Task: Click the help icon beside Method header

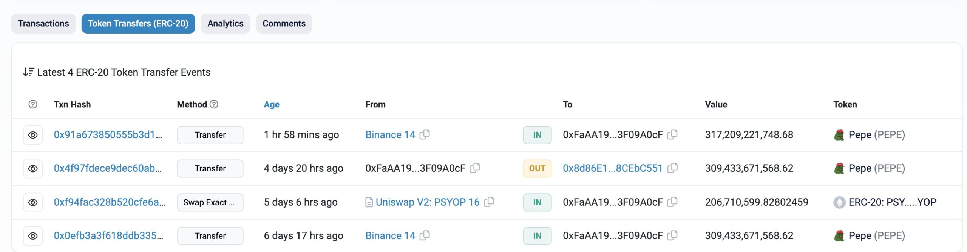Action: tap(214, 104)
